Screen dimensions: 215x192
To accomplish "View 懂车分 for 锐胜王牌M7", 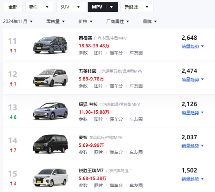I will tap(116, 186).
